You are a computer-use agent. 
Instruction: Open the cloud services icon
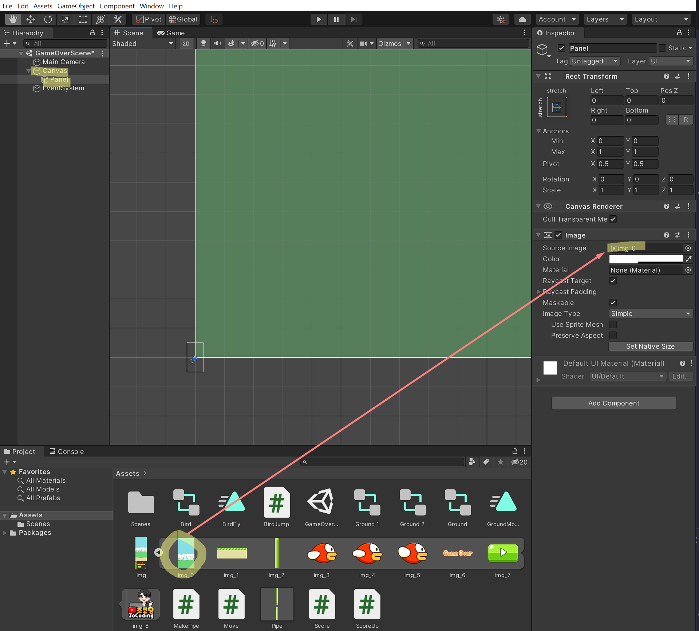click(x=522, y=19)
